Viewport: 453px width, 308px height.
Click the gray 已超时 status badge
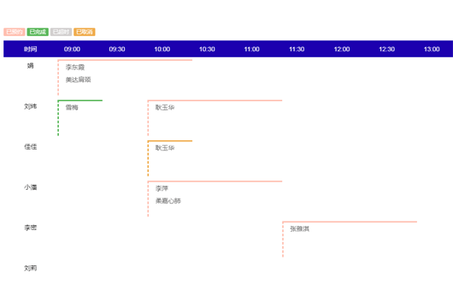[61, 32]
